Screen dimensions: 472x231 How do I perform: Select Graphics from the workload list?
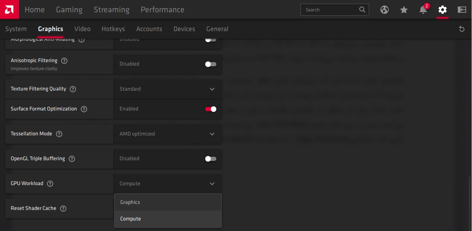tap(130, 202)
